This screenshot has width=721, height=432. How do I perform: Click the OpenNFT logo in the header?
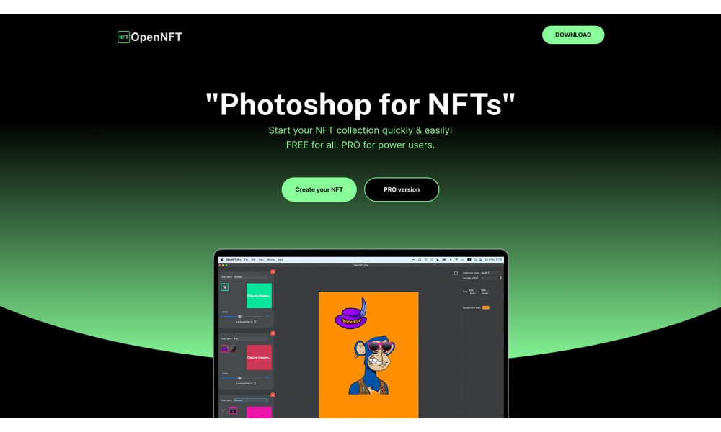149,37
